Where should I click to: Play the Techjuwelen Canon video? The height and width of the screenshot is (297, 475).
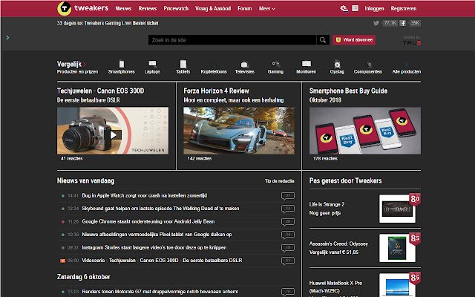(114, 135)
